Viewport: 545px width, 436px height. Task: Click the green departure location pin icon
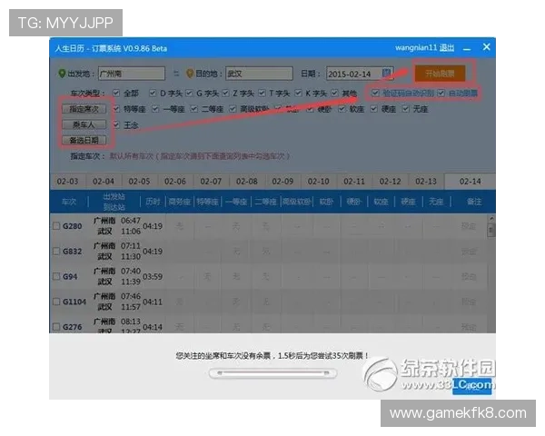click(x=62, y=74)
